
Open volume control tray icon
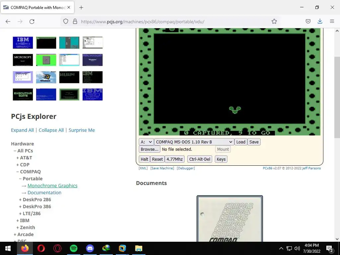click(297, 248)
